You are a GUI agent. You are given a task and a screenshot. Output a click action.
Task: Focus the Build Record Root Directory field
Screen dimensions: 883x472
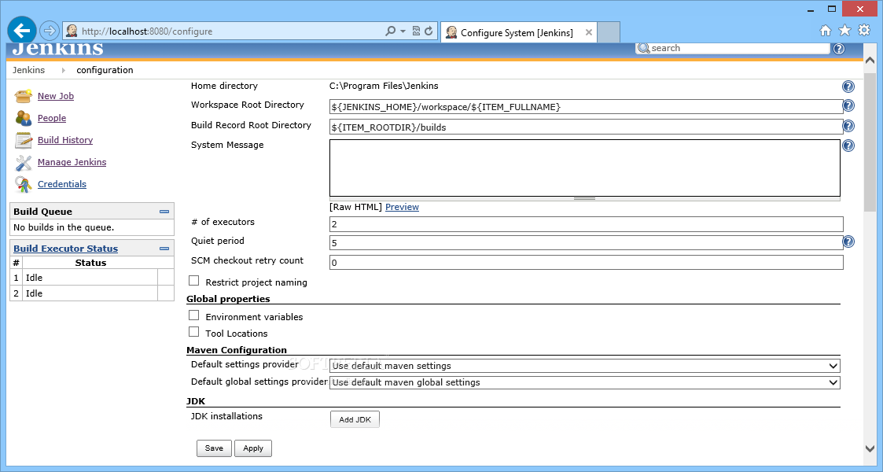coord(587,127)
